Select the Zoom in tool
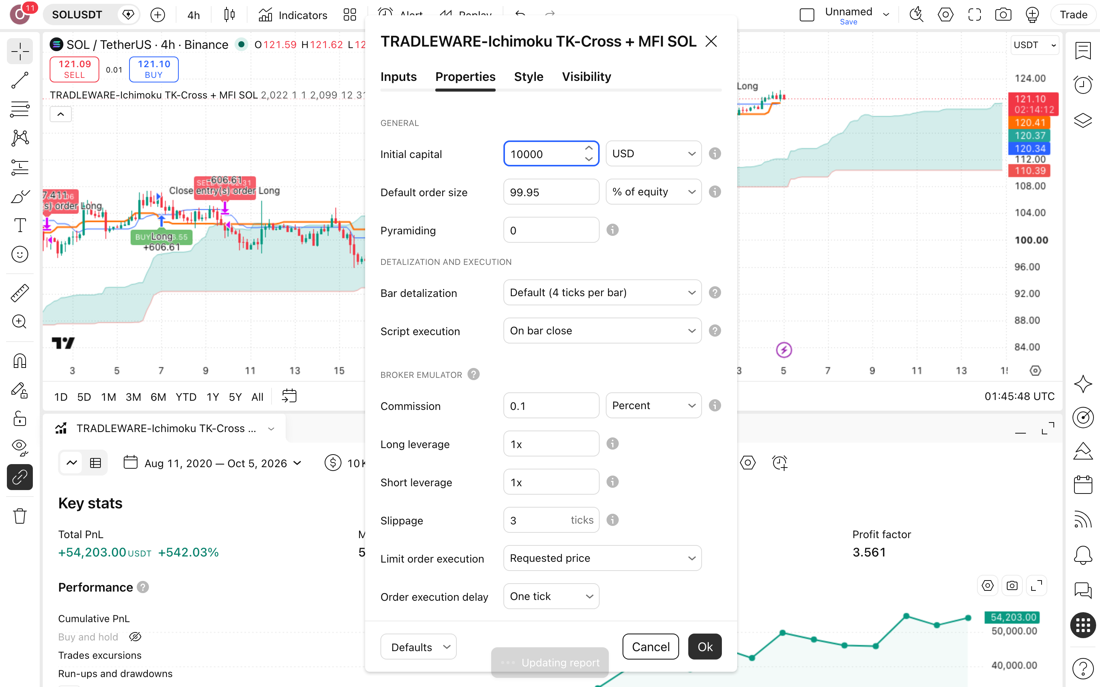The width and height of the screenshot is (1100, 687). point(19,322)
